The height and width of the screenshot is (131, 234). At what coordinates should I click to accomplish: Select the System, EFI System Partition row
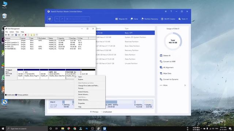tap(125, 37)
